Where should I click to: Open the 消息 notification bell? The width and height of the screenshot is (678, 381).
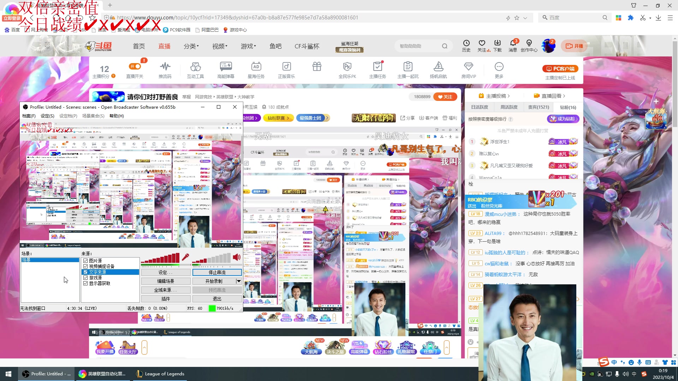point(513,43)
